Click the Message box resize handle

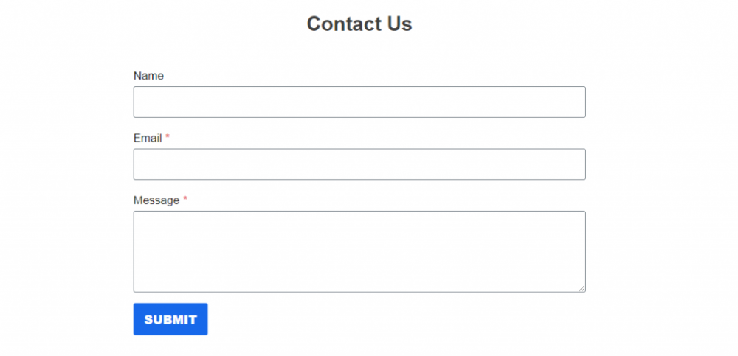(x=582, y=288)
